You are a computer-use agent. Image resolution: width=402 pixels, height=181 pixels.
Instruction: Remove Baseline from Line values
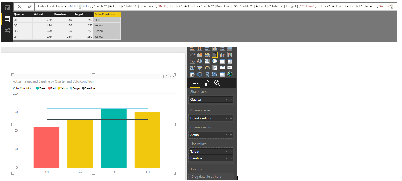pyautogui.click(x=231, y=158)
